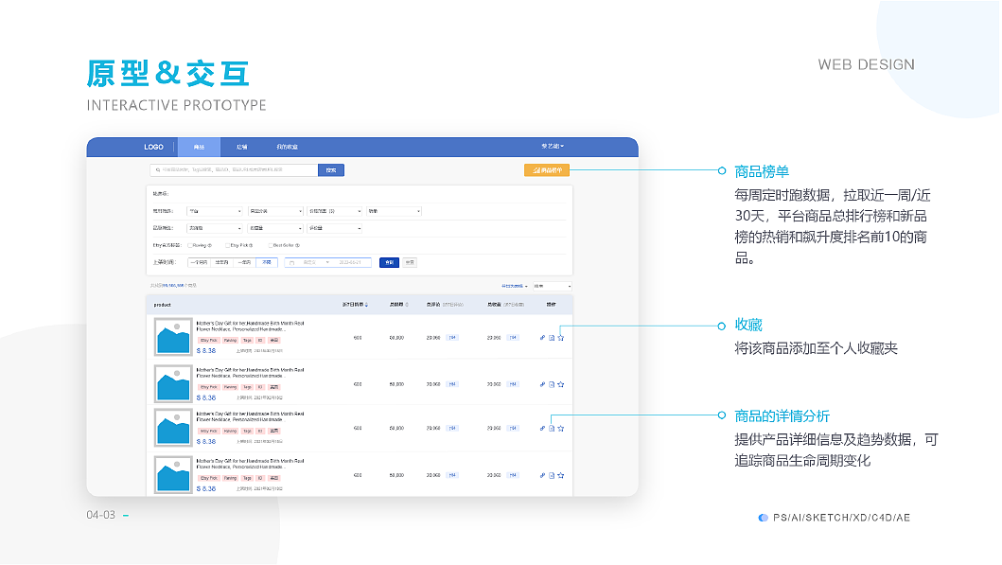The image size is (1002, 565).
Task: Click the link icon in second product row
Action: [542, 384]
